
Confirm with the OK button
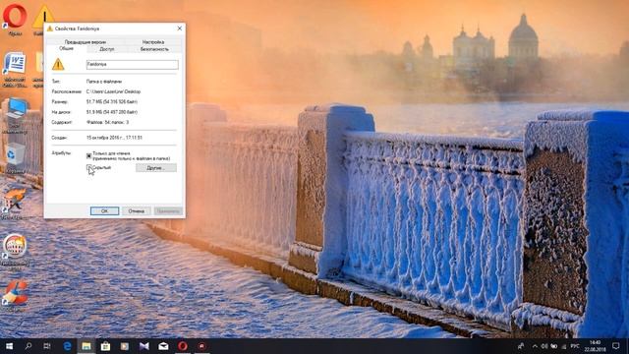[104, 210]
